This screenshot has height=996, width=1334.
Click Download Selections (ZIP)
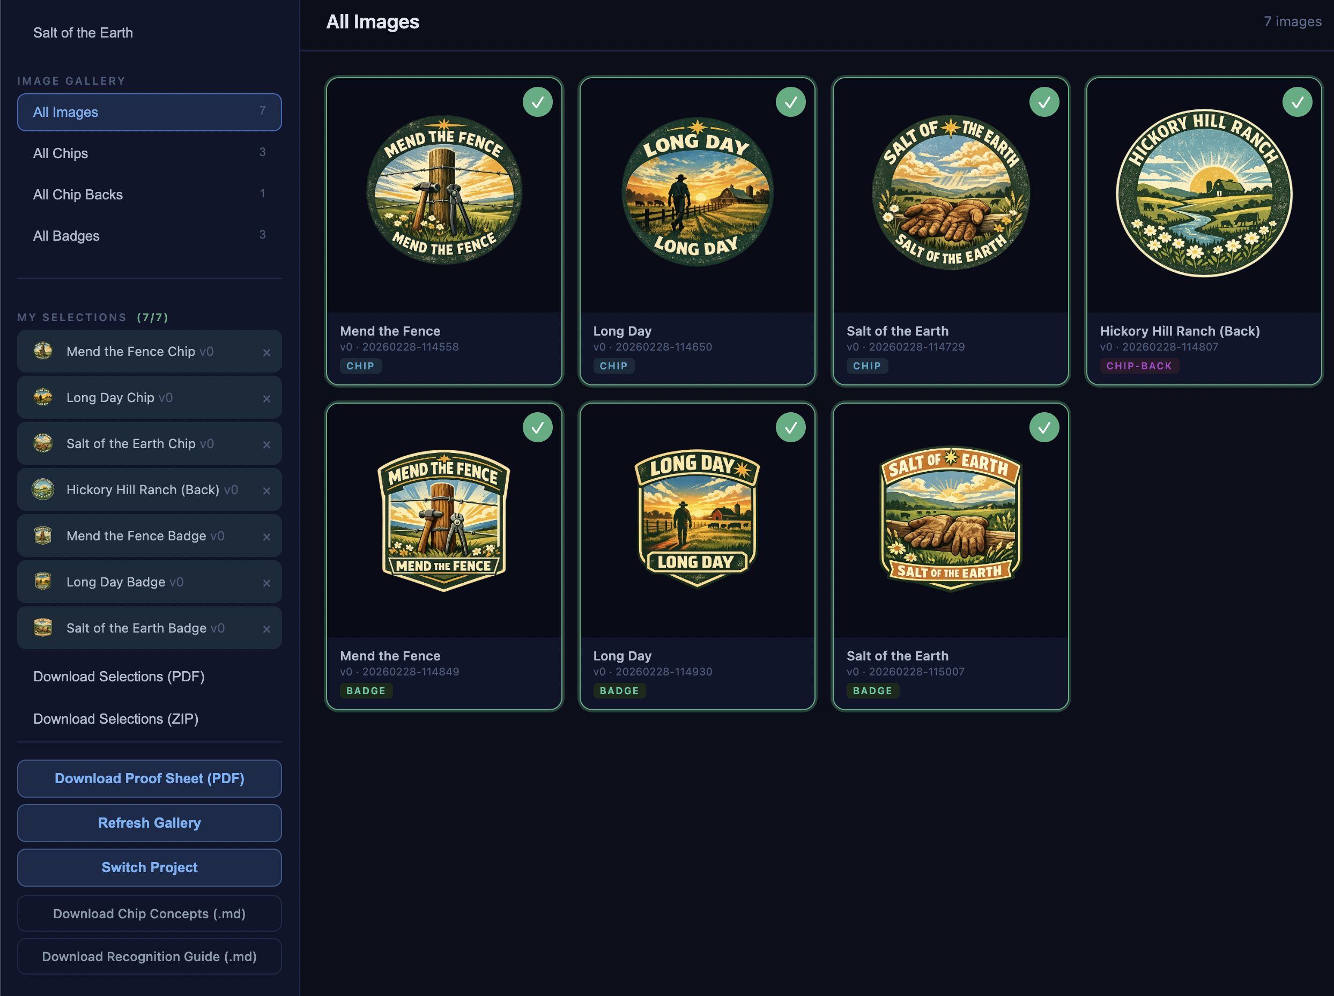pos(116,719)
